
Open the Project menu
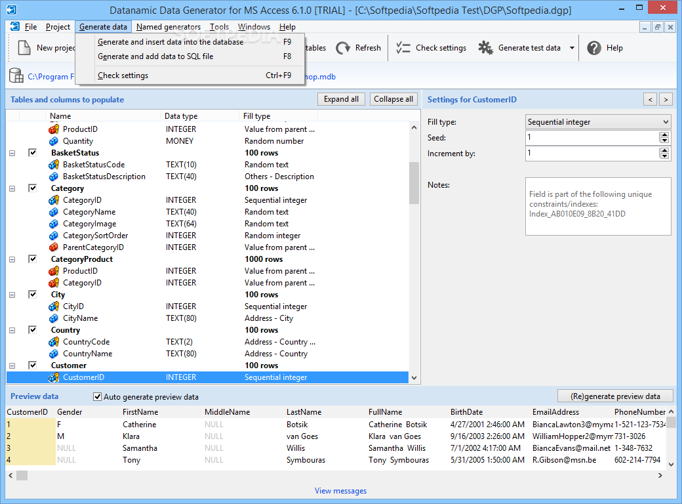coord(58,27)
